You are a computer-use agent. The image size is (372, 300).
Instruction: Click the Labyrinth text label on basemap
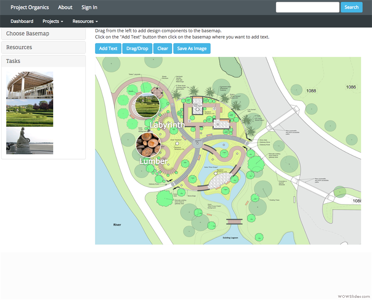167,125
